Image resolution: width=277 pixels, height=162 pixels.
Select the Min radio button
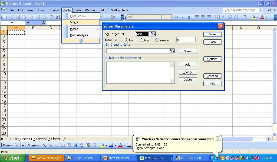(x=141, y=40)
